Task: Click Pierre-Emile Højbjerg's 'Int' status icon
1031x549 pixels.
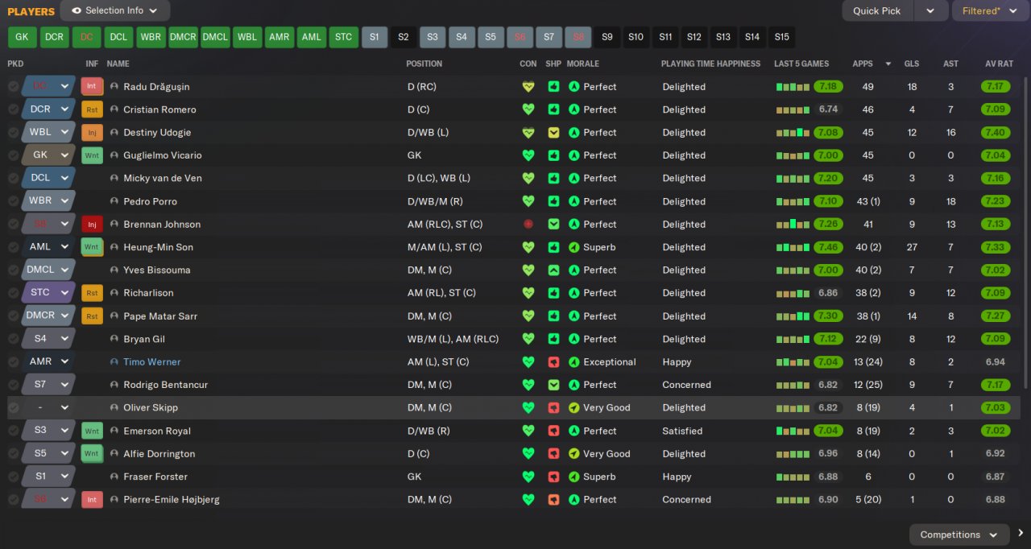Action: click(x=92, y=499)
